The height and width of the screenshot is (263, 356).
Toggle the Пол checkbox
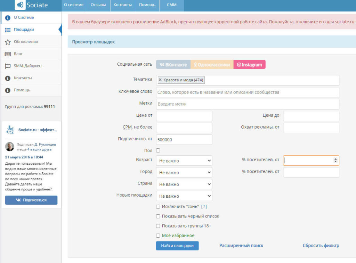pos(158,150)
